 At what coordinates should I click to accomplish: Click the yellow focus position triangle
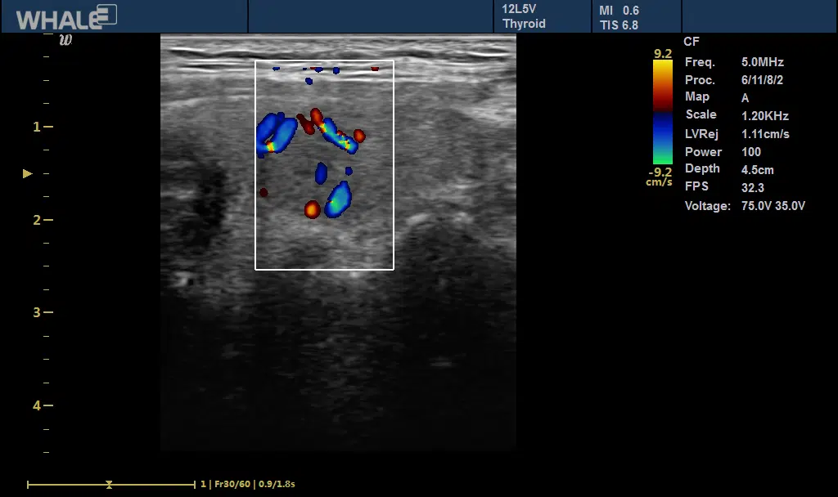tap(28, 173)
